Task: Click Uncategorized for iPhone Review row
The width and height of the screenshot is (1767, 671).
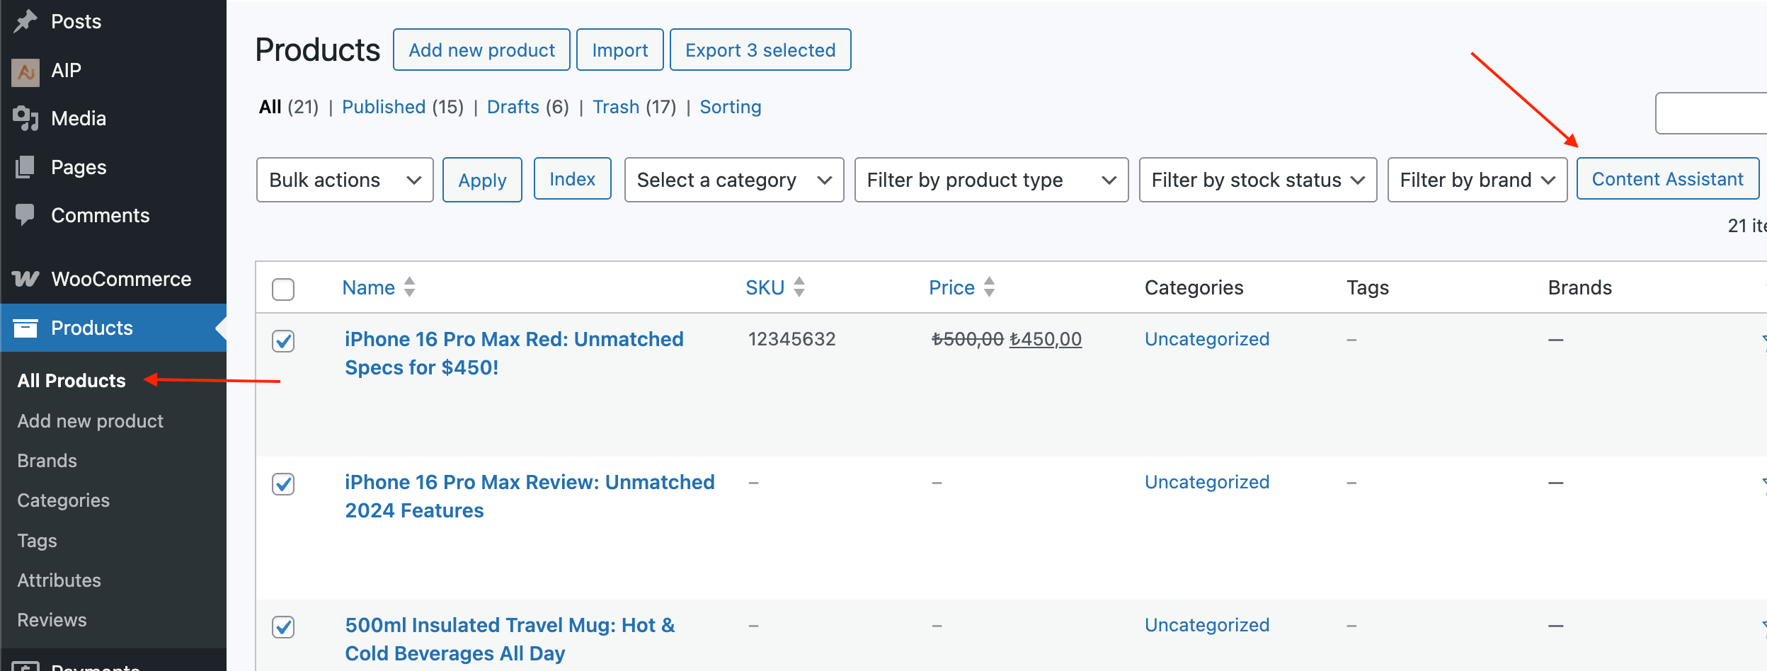Action: click(1207, 482)
